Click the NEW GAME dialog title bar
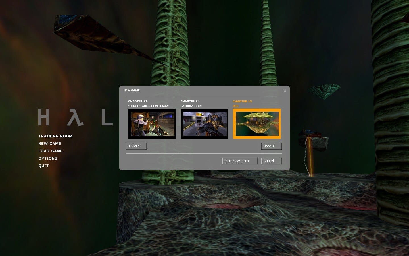This screenshot has width=409, height=256. 132,90
